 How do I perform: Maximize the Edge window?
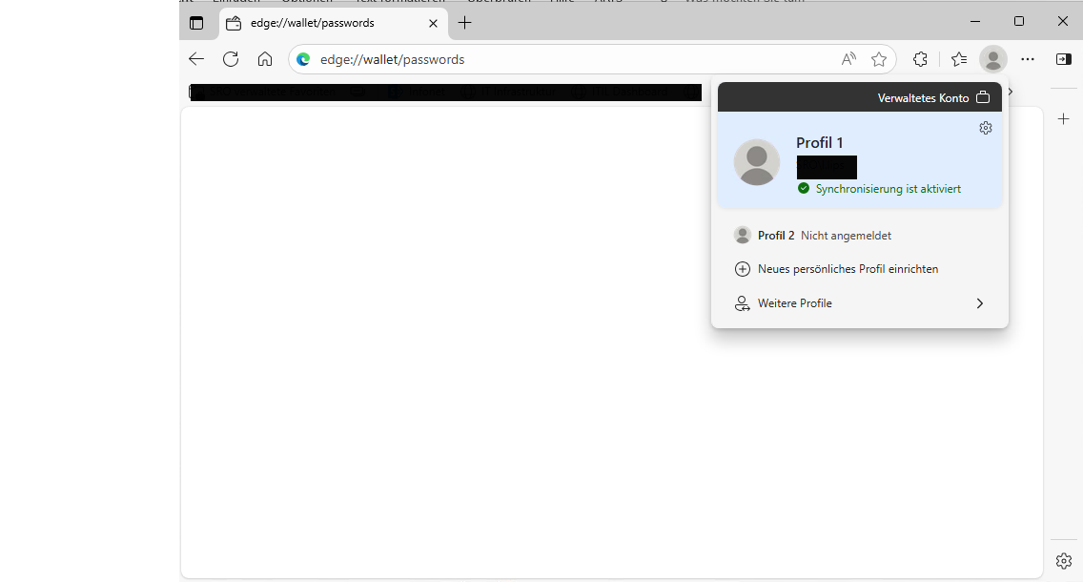[x=1019, y=21]
